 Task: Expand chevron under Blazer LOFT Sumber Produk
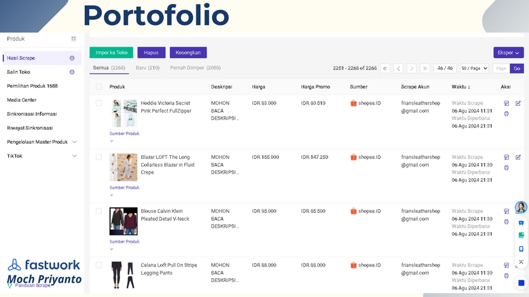click(111, 195)
